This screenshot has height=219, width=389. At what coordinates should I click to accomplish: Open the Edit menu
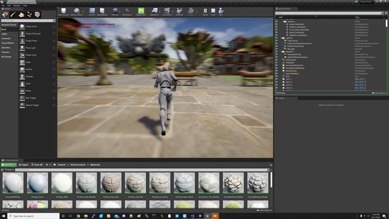(x=9, y=5)
